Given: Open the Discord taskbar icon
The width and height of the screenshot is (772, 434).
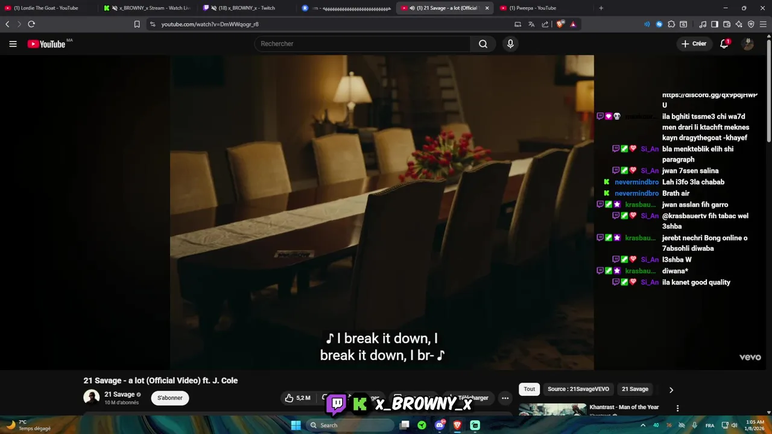Looking at the screenshot, I should tap(440, 425).
